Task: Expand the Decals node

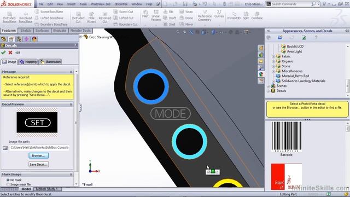Action: [269, 91]
